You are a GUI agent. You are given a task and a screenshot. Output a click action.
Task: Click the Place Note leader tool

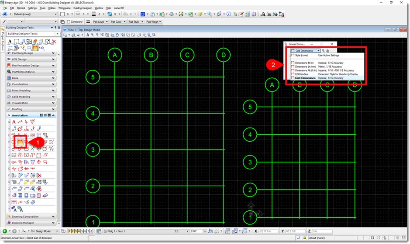click(x=20, y=122)
